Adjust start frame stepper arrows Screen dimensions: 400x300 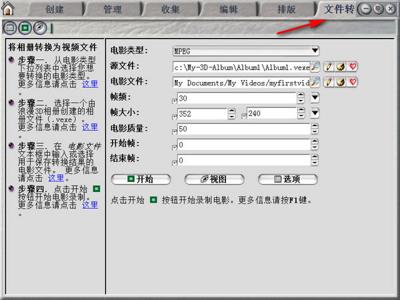point(315,145)
